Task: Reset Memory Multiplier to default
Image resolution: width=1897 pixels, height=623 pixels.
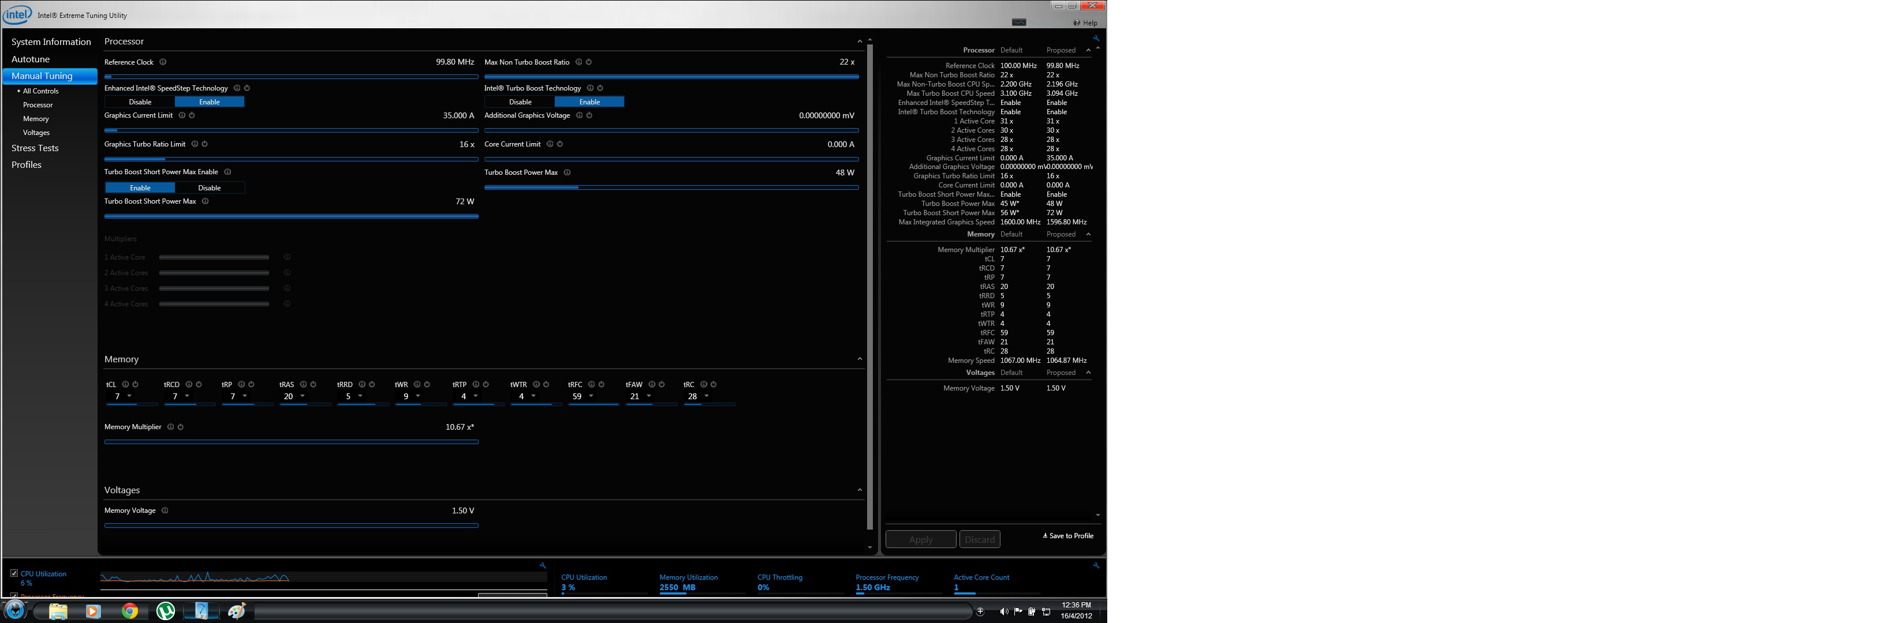Action: tap(181, 427)
